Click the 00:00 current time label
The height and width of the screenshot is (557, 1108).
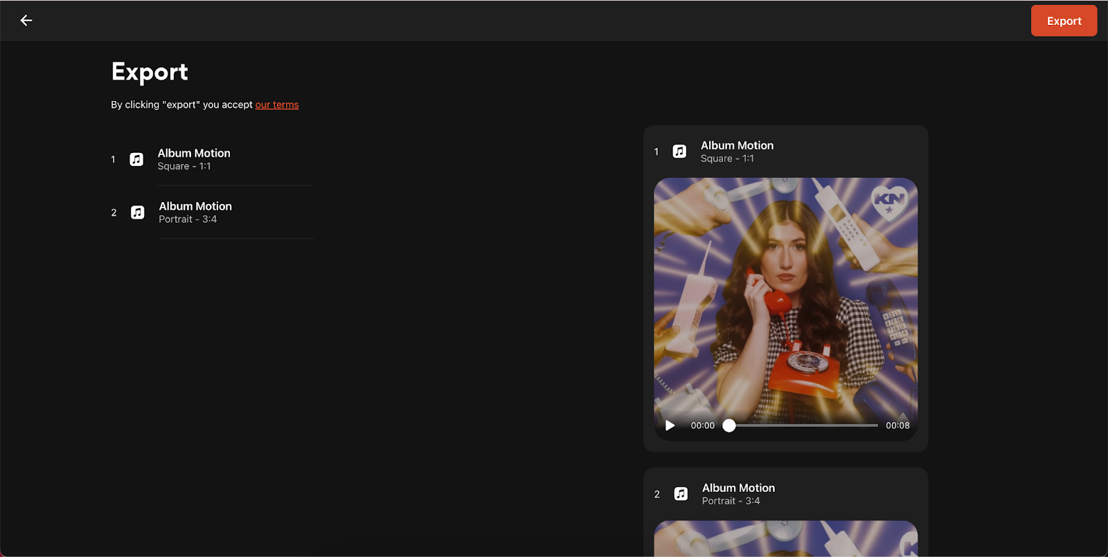[x=702, y=426]
